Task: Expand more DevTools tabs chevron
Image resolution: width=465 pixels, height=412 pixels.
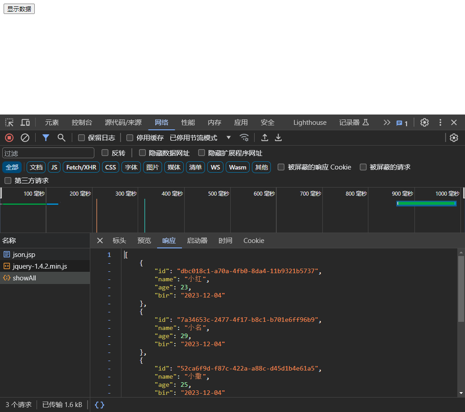Action: click(x=387, y=122)
